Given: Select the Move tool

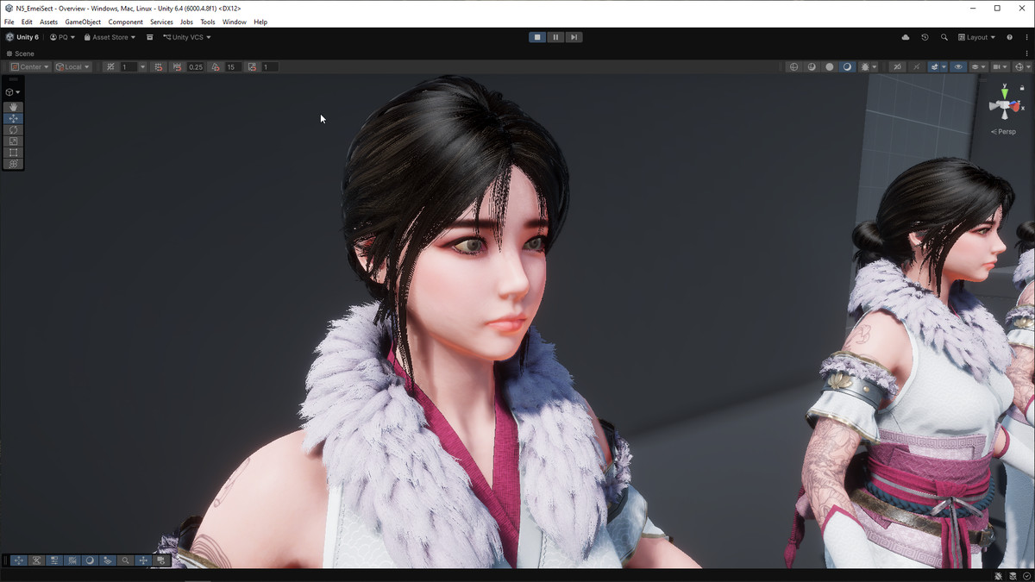Looking at the screenshot, I should 13,118.
